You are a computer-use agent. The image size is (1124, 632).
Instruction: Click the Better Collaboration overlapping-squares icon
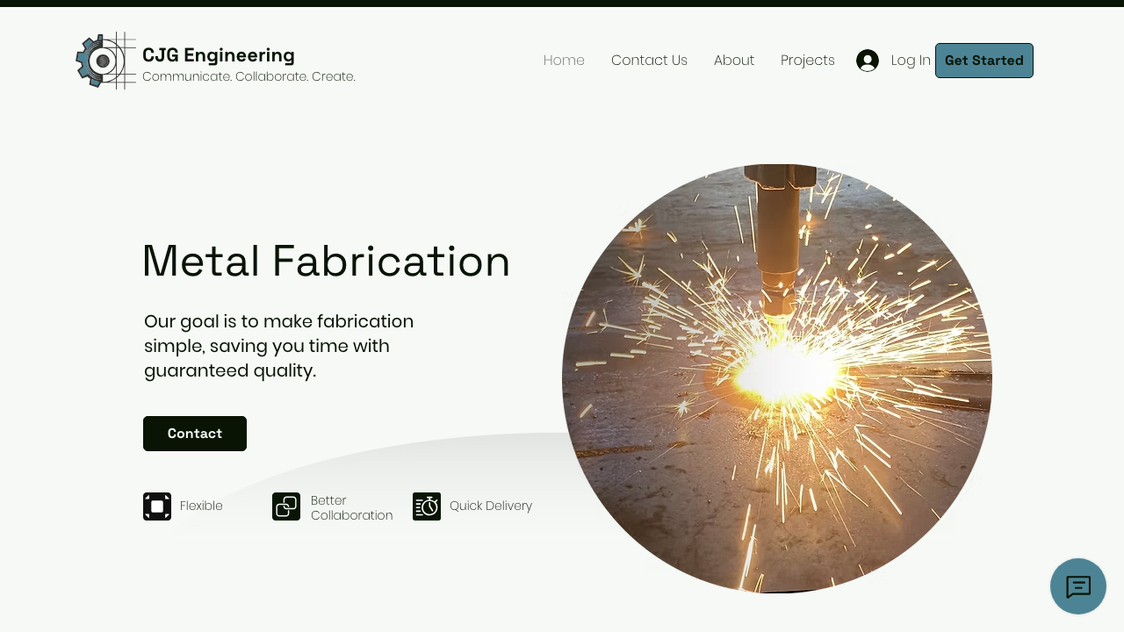coord(286,506)
